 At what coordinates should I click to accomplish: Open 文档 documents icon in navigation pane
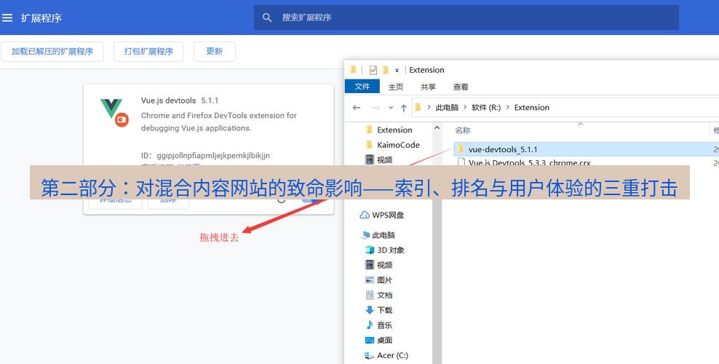pyautogui.click(x=370, y=295)
